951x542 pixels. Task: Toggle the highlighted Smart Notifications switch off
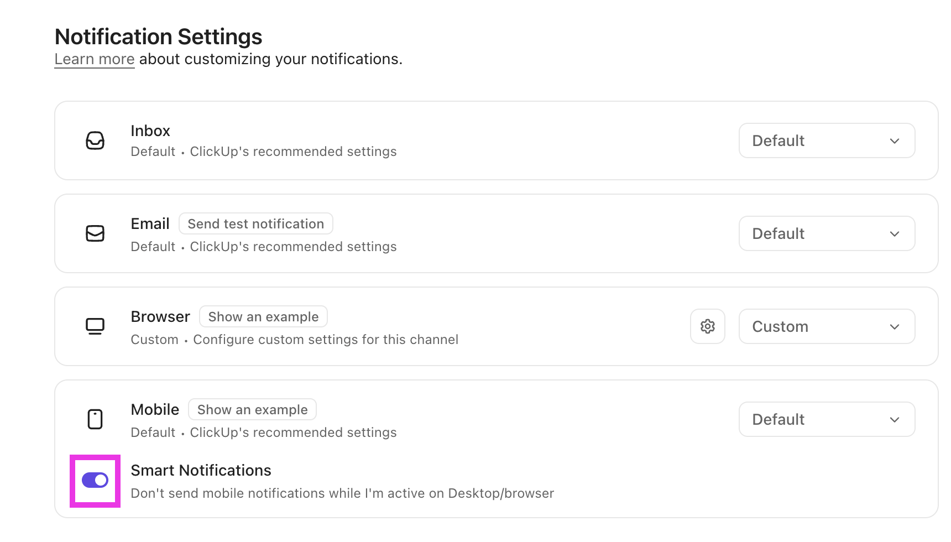[x=95, y=480]
